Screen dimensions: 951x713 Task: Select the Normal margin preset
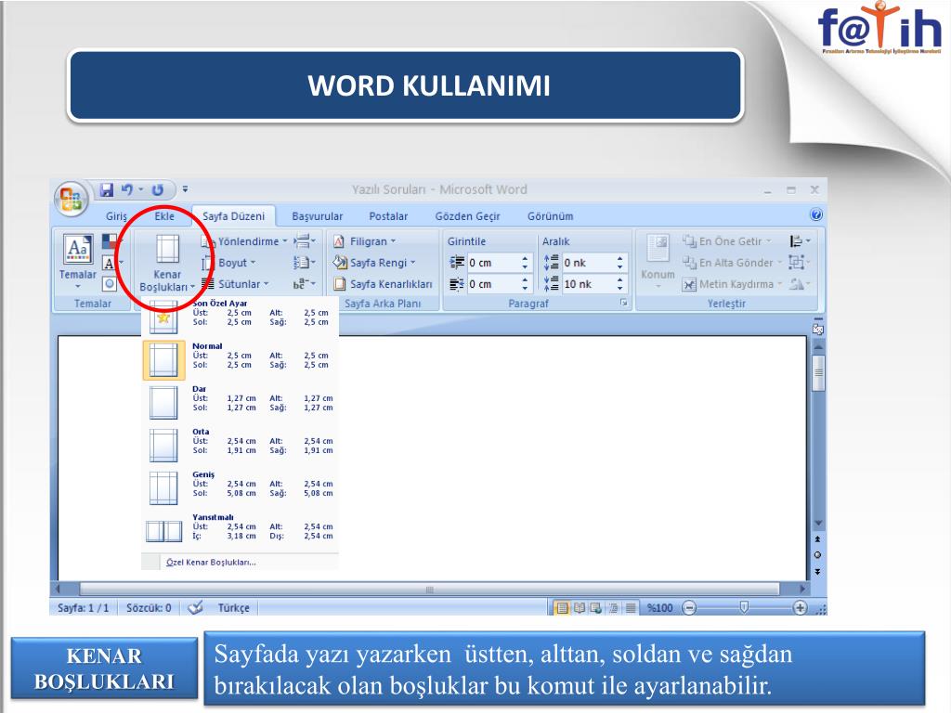point(241,359)
